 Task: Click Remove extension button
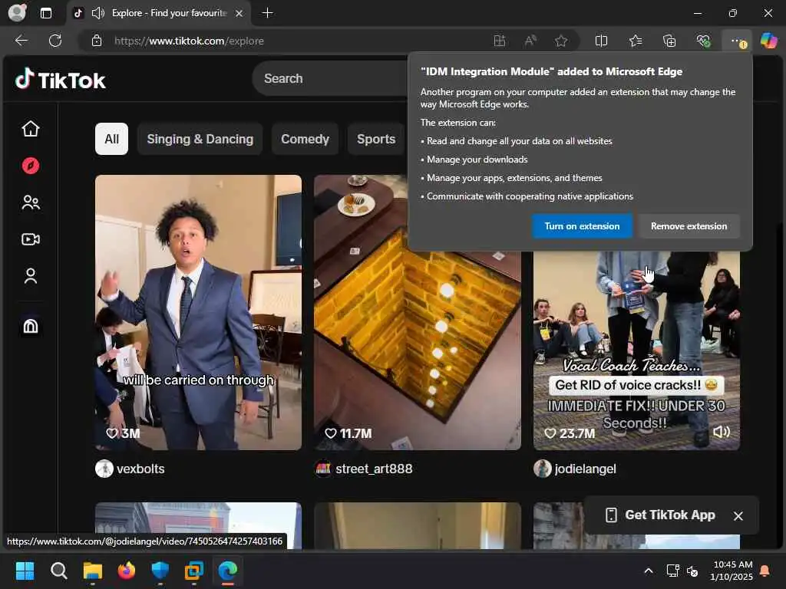(689, 226)
